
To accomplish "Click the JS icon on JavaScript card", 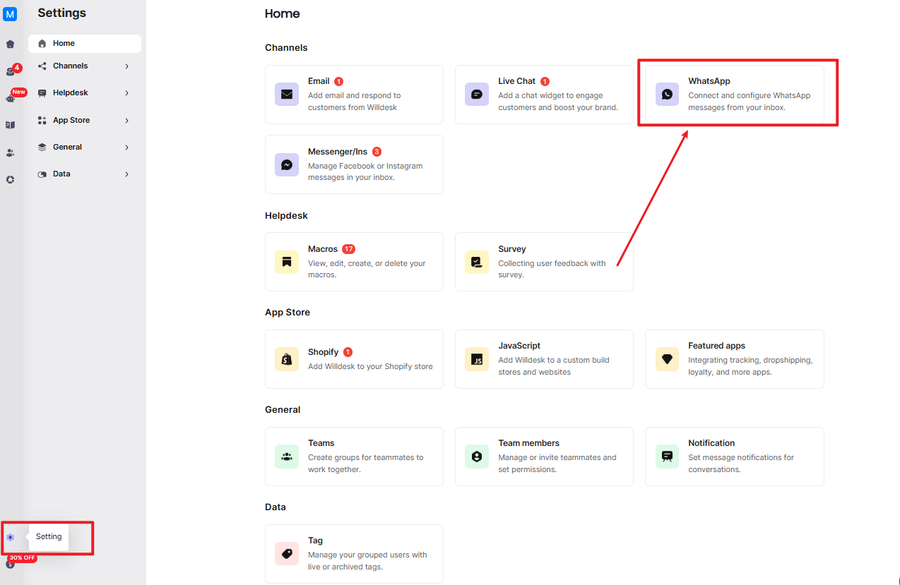I will coord(477,359).
